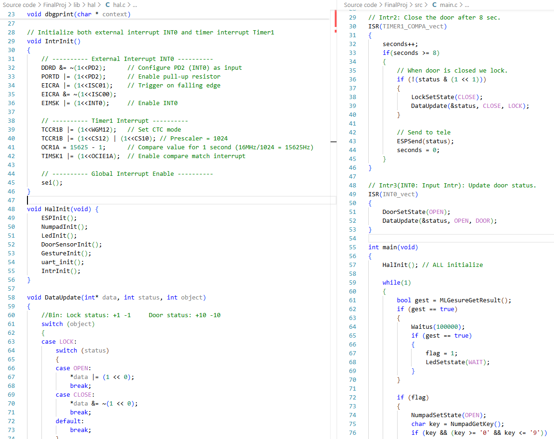The height and width of the screenshot is (439, 554).
Task: Expand the ellipsis breadcrumb after hal.c
Action: pos(135,5)
